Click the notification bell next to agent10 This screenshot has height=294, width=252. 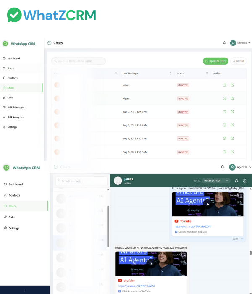click(x=223, y=167)
